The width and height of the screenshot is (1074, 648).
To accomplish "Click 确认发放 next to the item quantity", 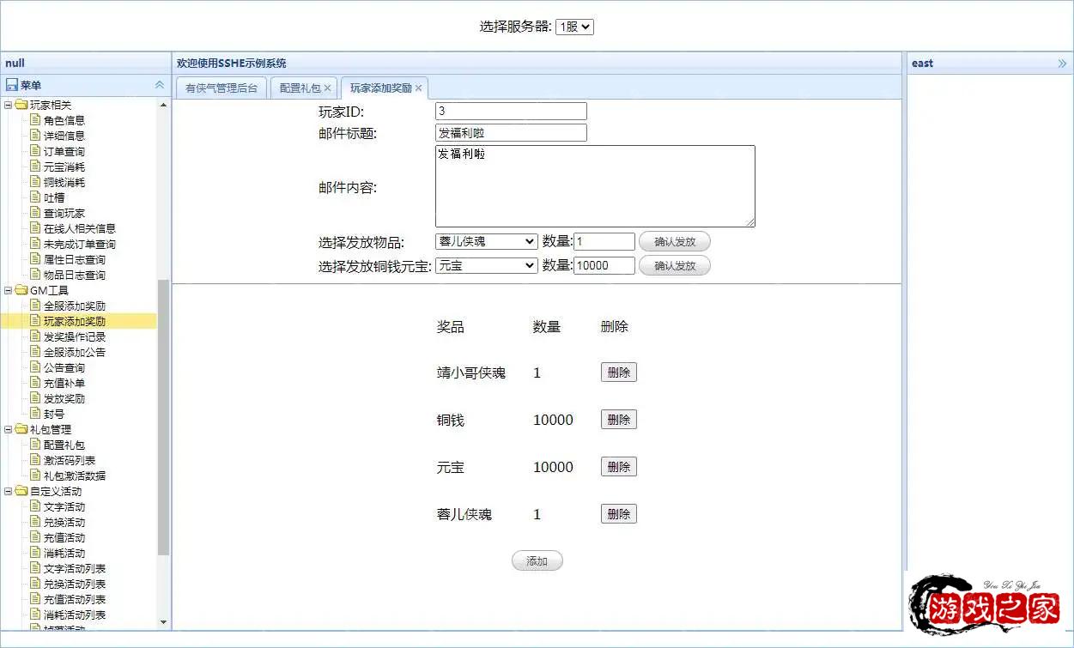I will point(675,241).
